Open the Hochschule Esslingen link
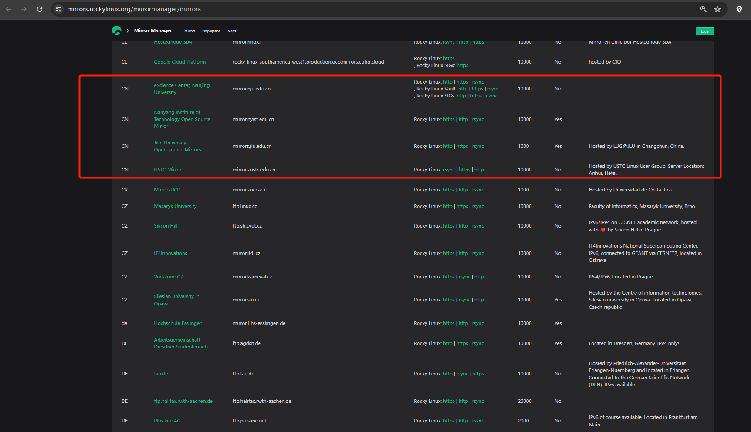This screenshot has width=751, height=432. coord(178,323)
